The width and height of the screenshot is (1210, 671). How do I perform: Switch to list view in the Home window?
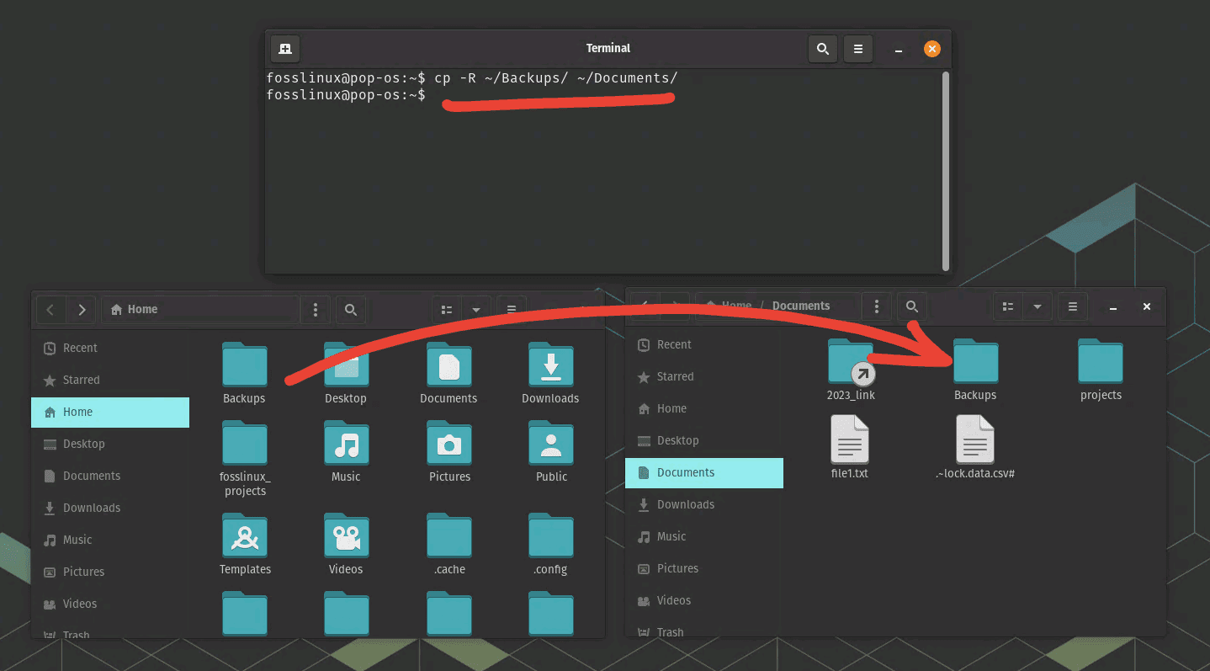446,309
